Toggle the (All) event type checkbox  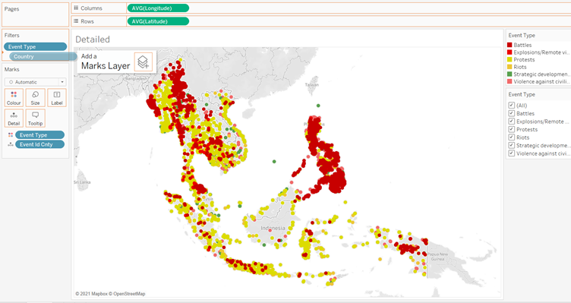tap(511, 106)
